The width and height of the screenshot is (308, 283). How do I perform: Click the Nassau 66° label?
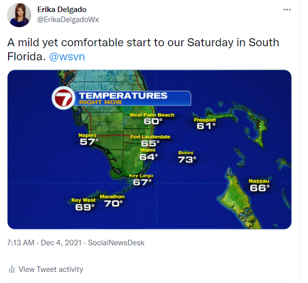[260, 185]
